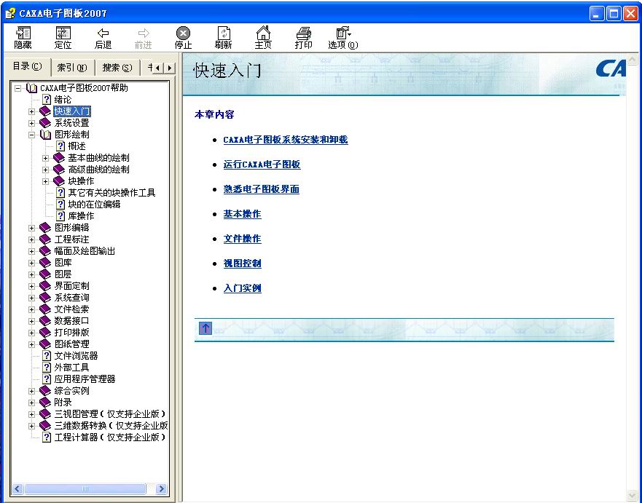Click the question page icon beside 工程计算器
The image size is (642, 503).
tap(47, 437)
